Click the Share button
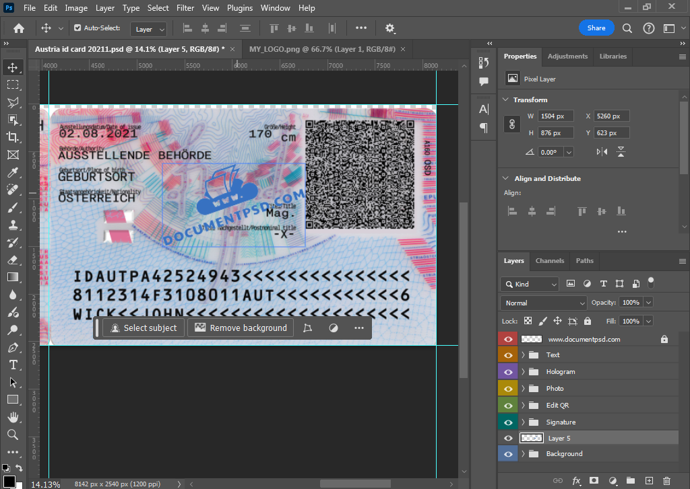This screenshot has height=489, width=690. tap(596, 28)
